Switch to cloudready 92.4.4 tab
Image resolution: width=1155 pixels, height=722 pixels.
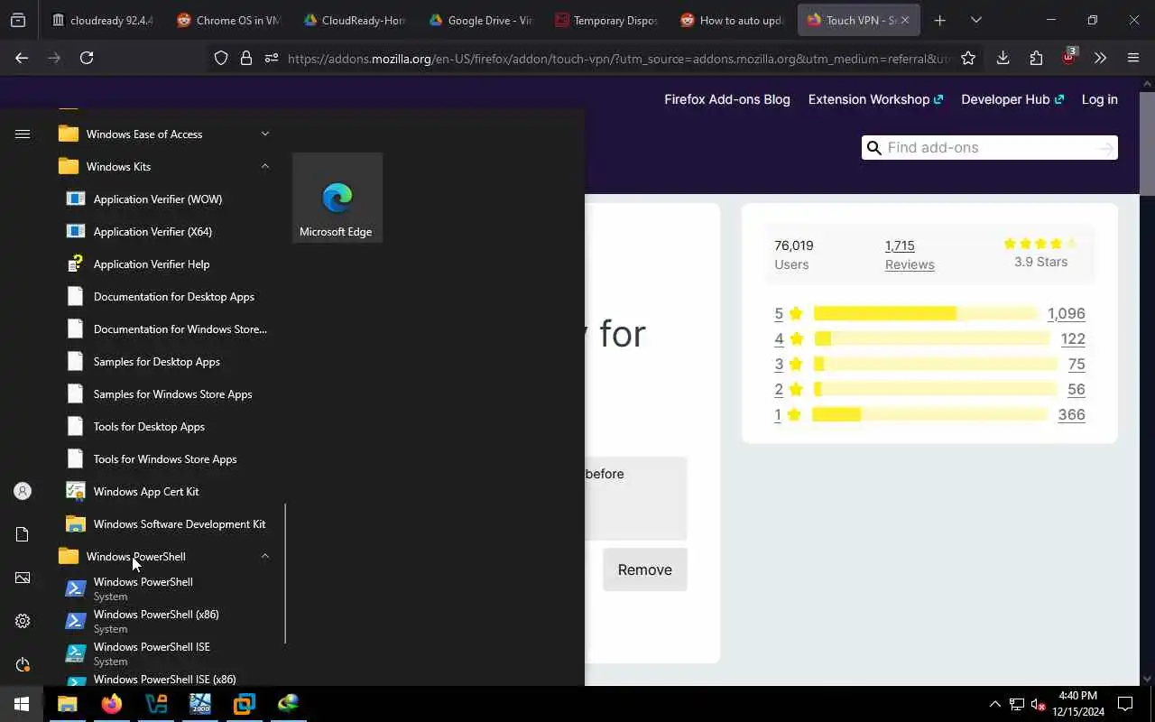[102, 20]
